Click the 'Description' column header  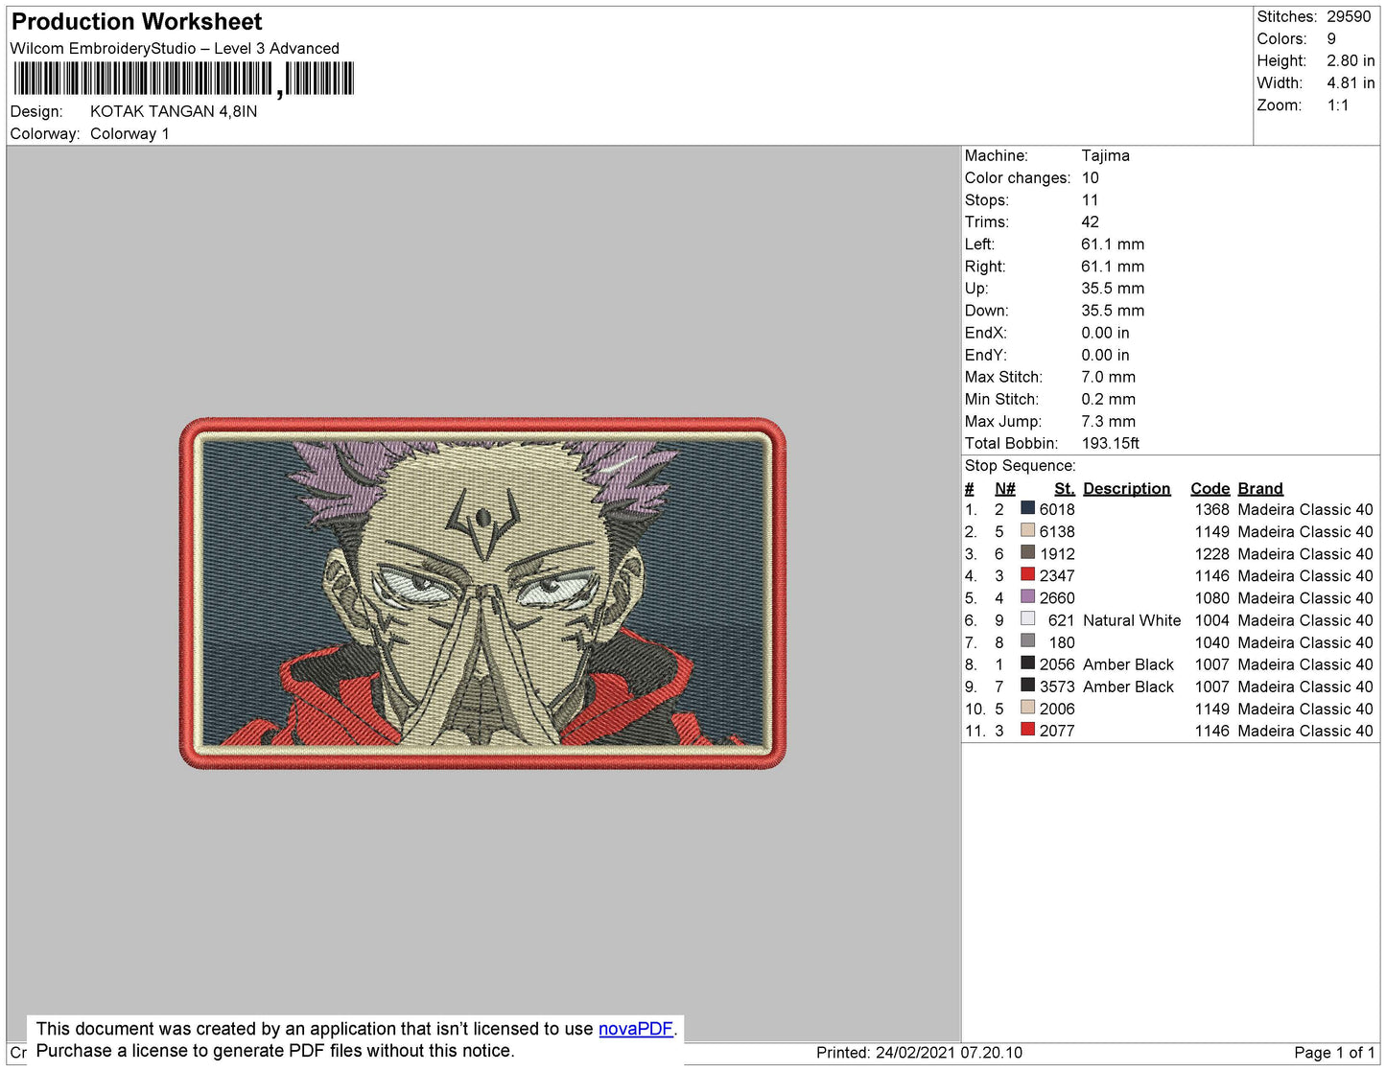[1126, 489]
